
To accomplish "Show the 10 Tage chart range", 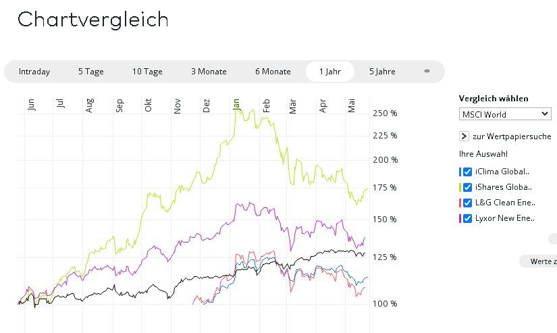I will [x=147, y=72].
